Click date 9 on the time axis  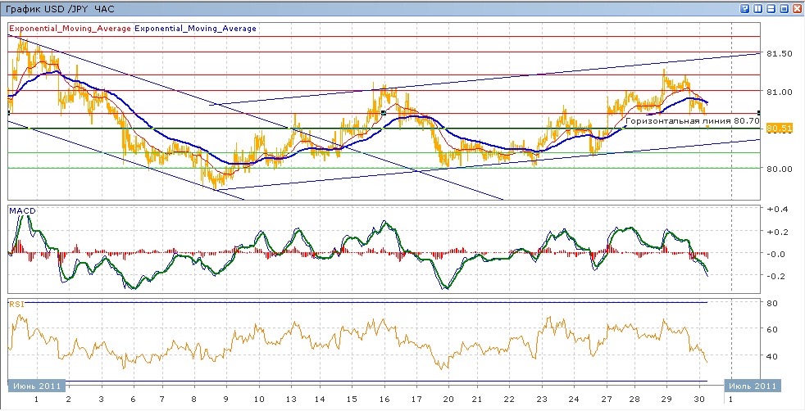coord(226,400)
